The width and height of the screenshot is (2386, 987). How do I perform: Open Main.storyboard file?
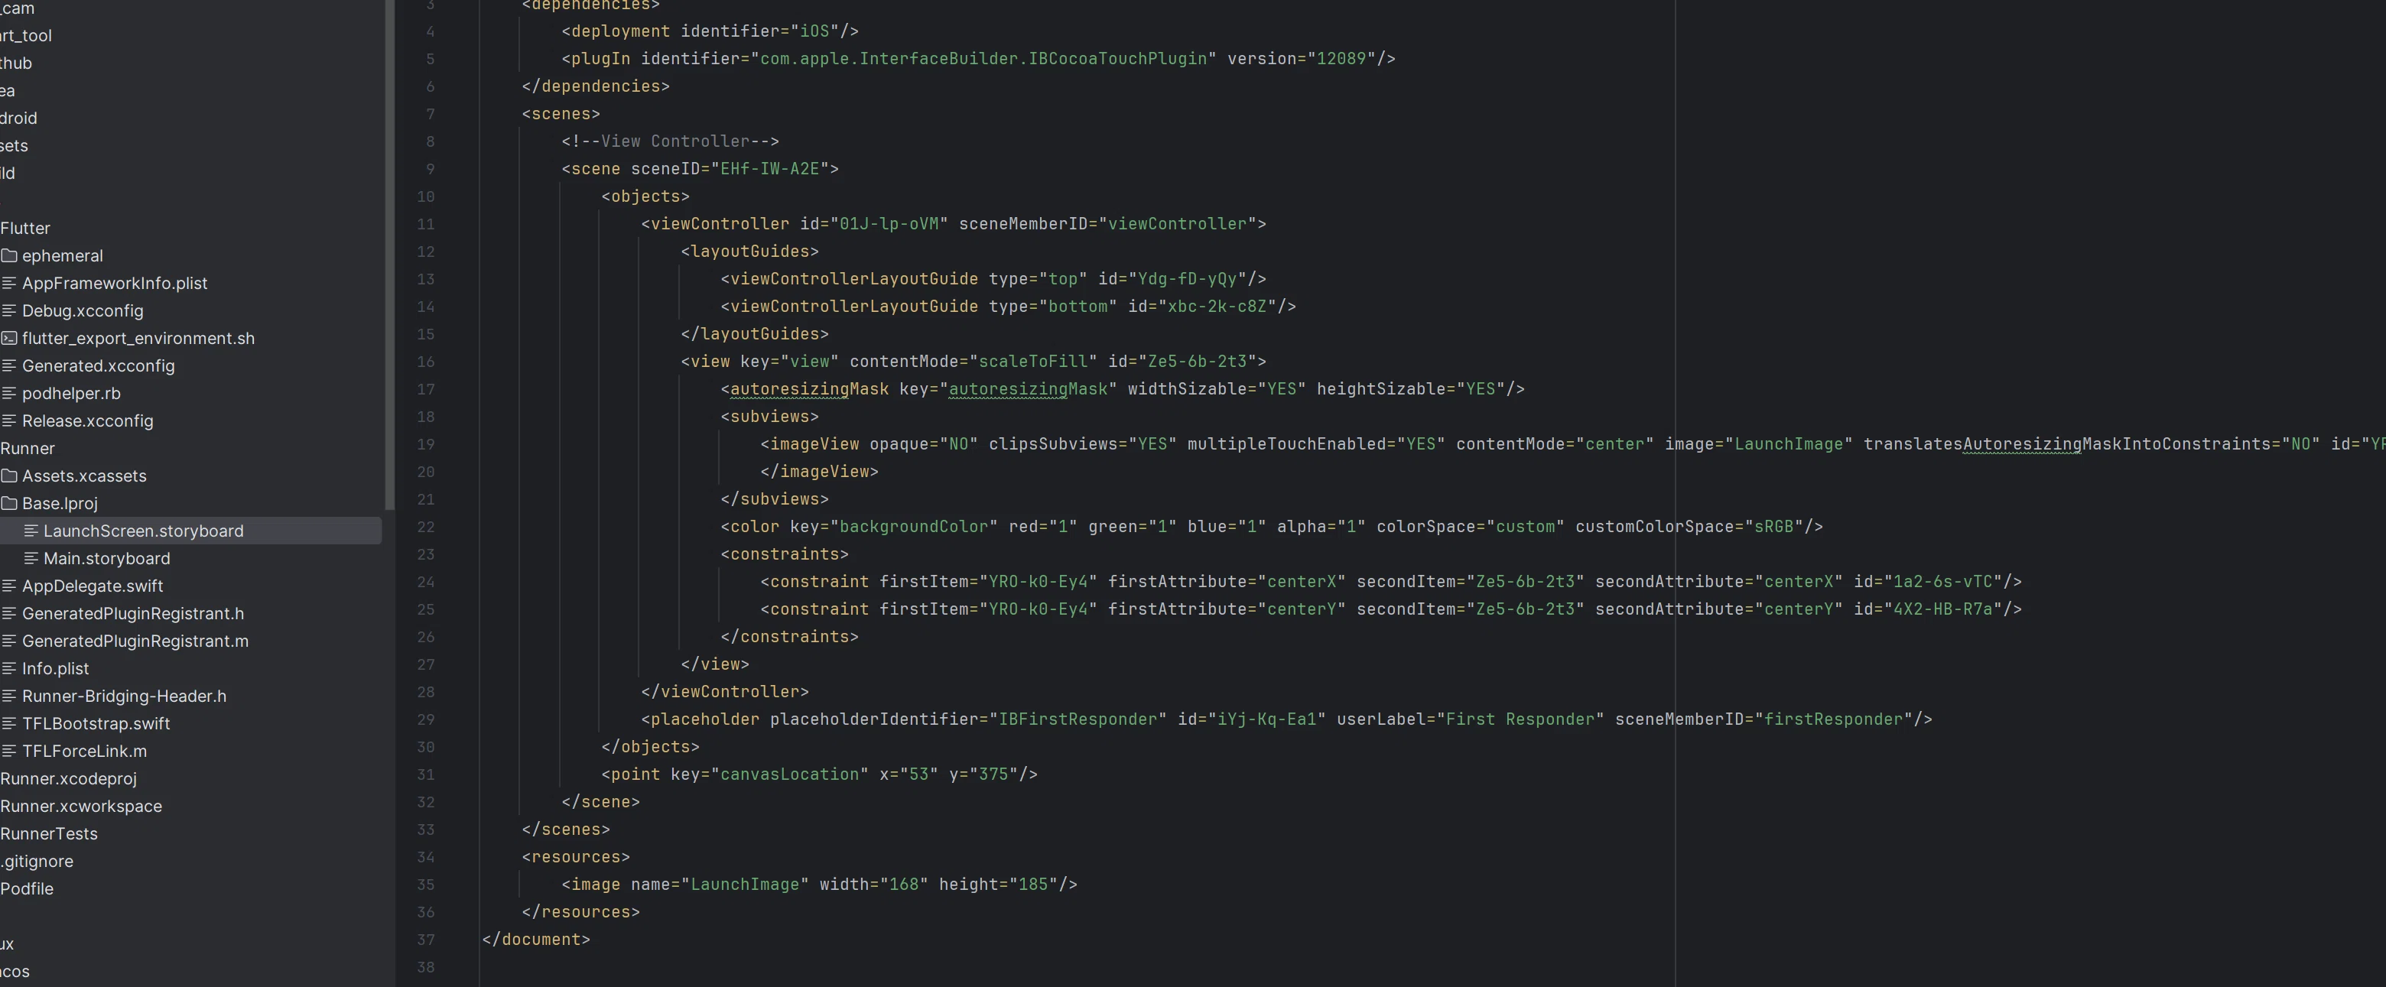click(106, 558)
